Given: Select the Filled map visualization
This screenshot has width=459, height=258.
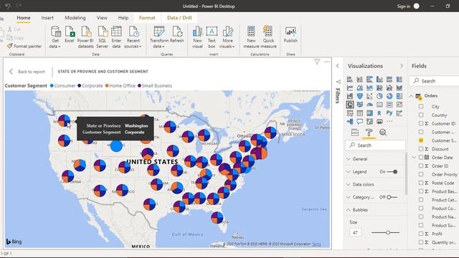Looking at the screenshot, I should 360,105.
